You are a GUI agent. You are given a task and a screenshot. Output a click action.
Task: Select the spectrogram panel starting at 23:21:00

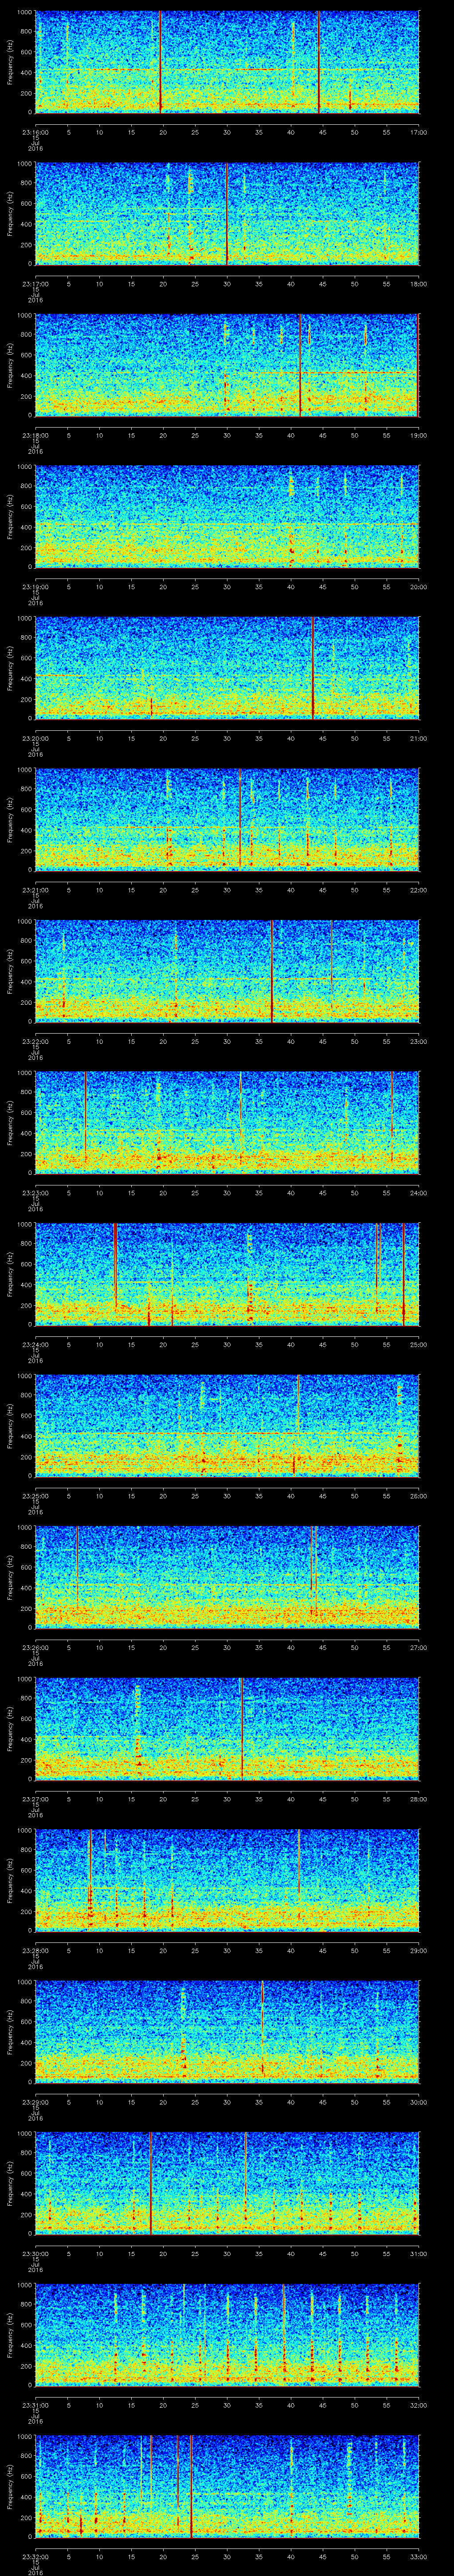click(227, 820)
